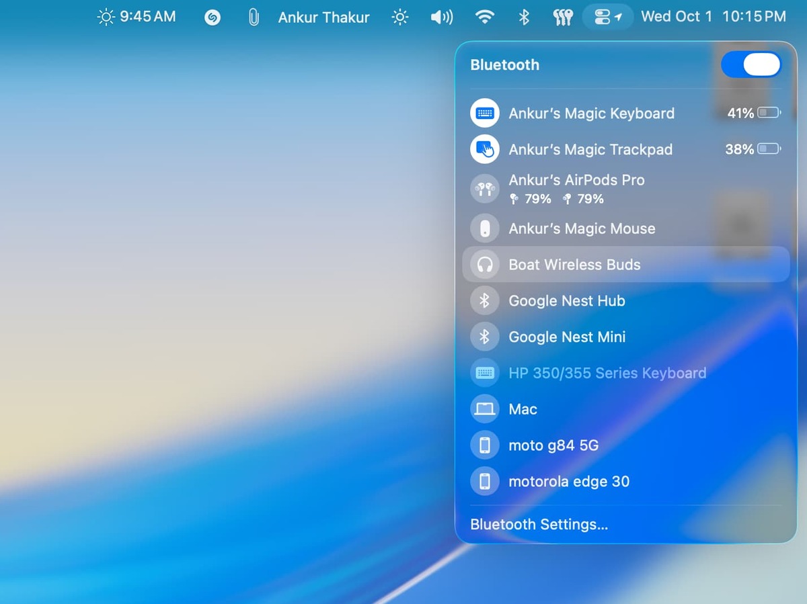
Task: Open Bluetooth Settings
Action: [539, 525]
